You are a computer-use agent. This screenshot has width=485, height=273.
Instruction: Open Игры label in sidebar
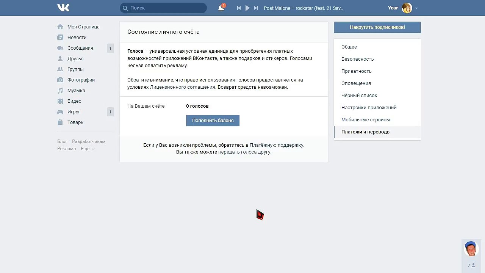(x=73, y=112)
